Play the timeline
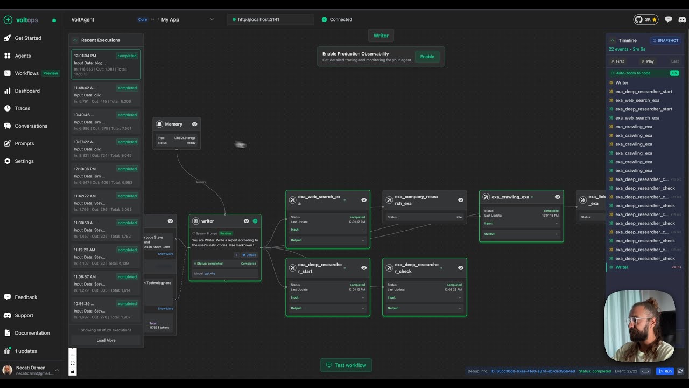Viewport: 689px width, 388px height. pyautogui.click(x=648, y=61)
